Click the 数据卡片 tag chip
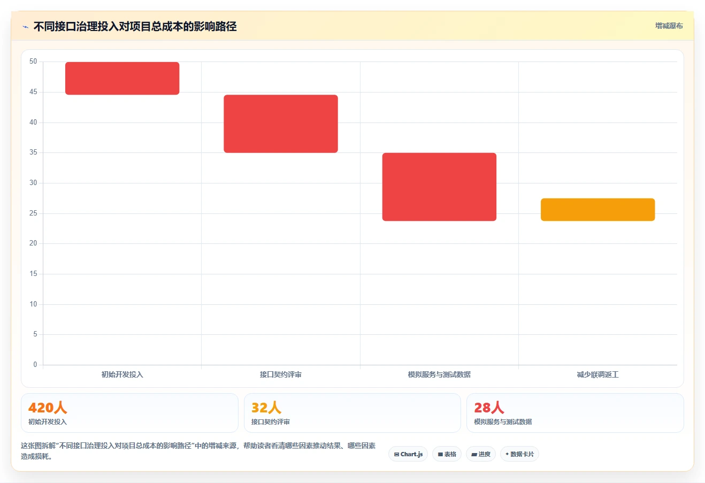 [519, 454]
